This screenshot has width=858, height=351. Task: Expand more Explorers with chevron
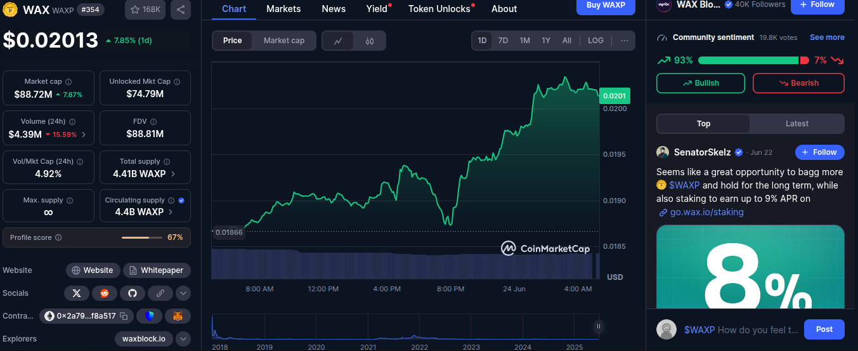point(183,339)
